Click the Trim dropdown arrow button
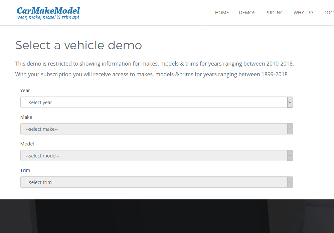 click(290, 182)
